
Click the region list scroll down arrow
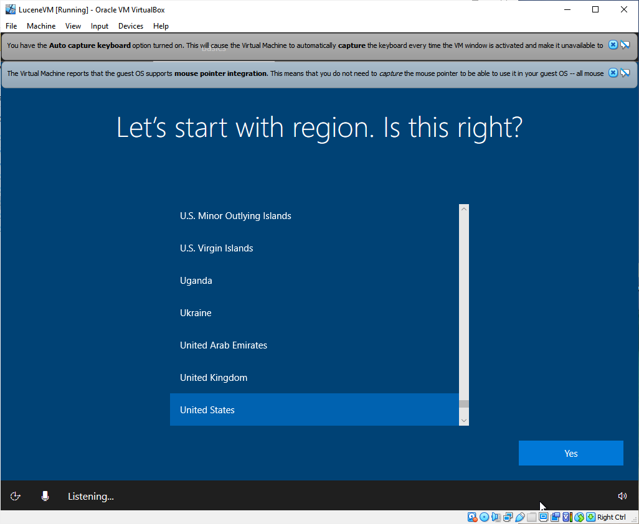coord(463,421)
